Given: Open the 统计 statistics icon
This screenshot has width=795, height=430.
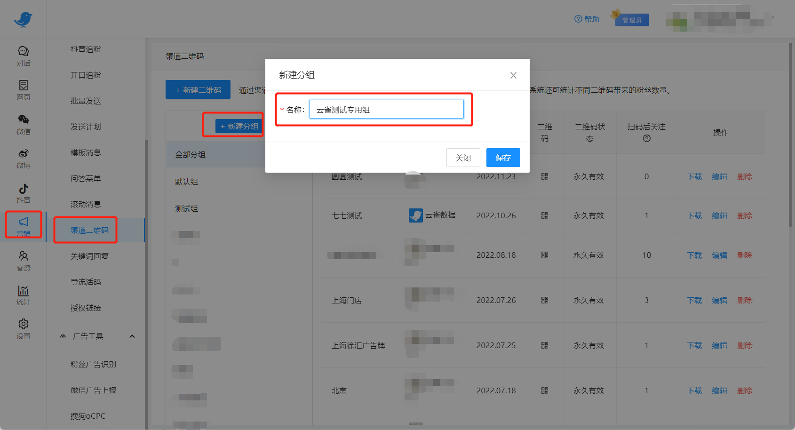Looking at the screenshot, I should [23, 294].
